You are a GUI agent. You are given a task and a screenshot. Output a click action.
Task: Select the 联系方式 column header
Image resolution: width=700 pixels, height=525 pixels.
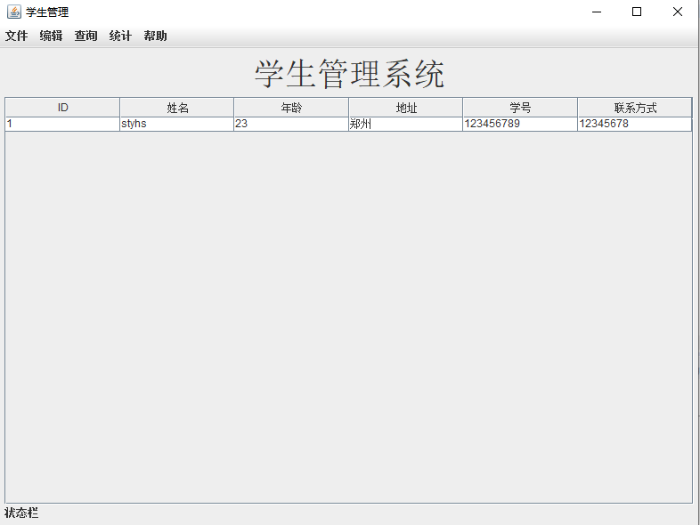pos(635,108)
